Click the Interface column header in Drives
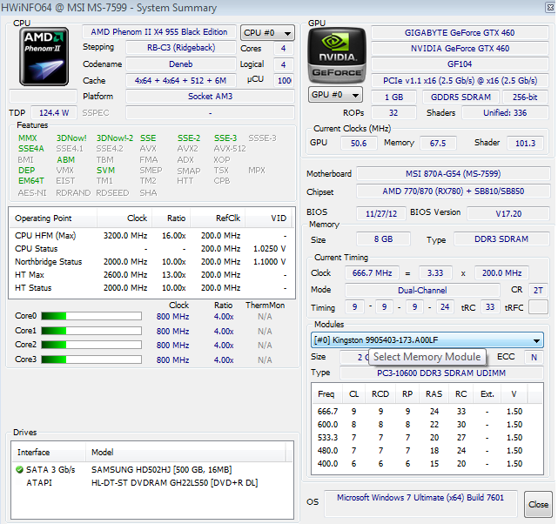Viewport: 558px width, 524px height. (49, 452)
